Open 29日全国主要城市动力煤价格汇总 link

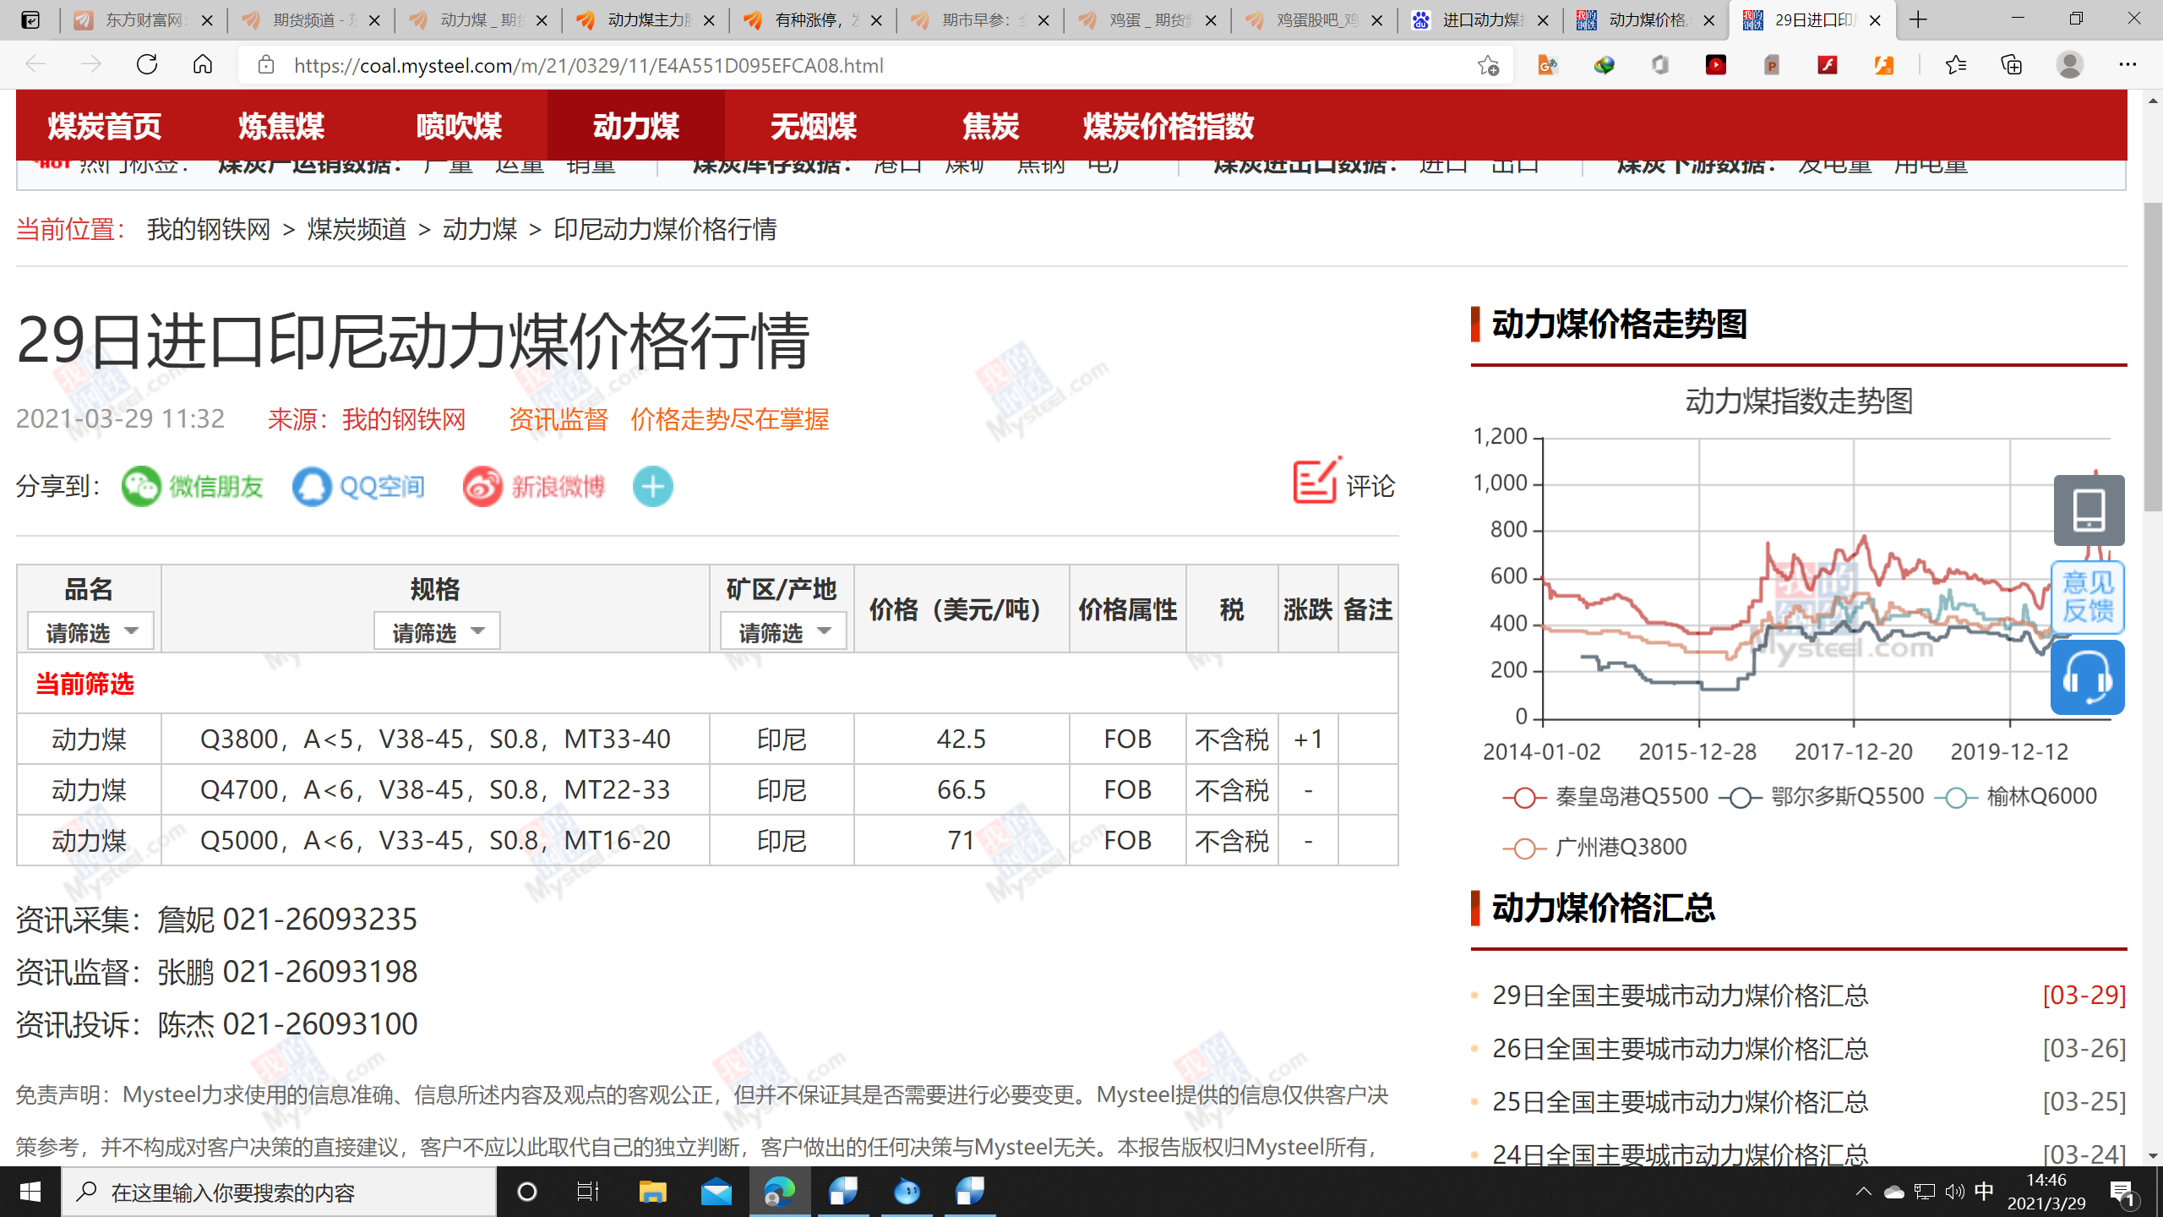pos(1680,996)
